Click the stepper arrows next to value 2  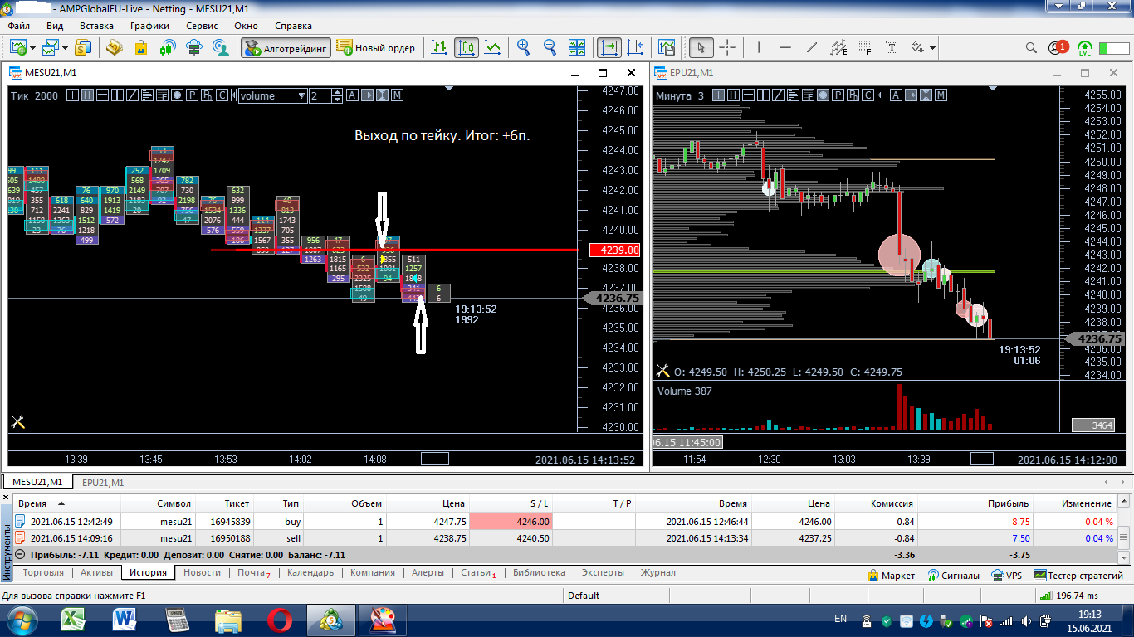[337, 95]
